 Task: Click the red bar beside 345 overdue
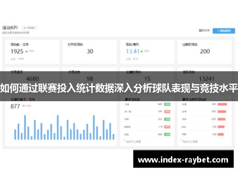pos(222,104)
